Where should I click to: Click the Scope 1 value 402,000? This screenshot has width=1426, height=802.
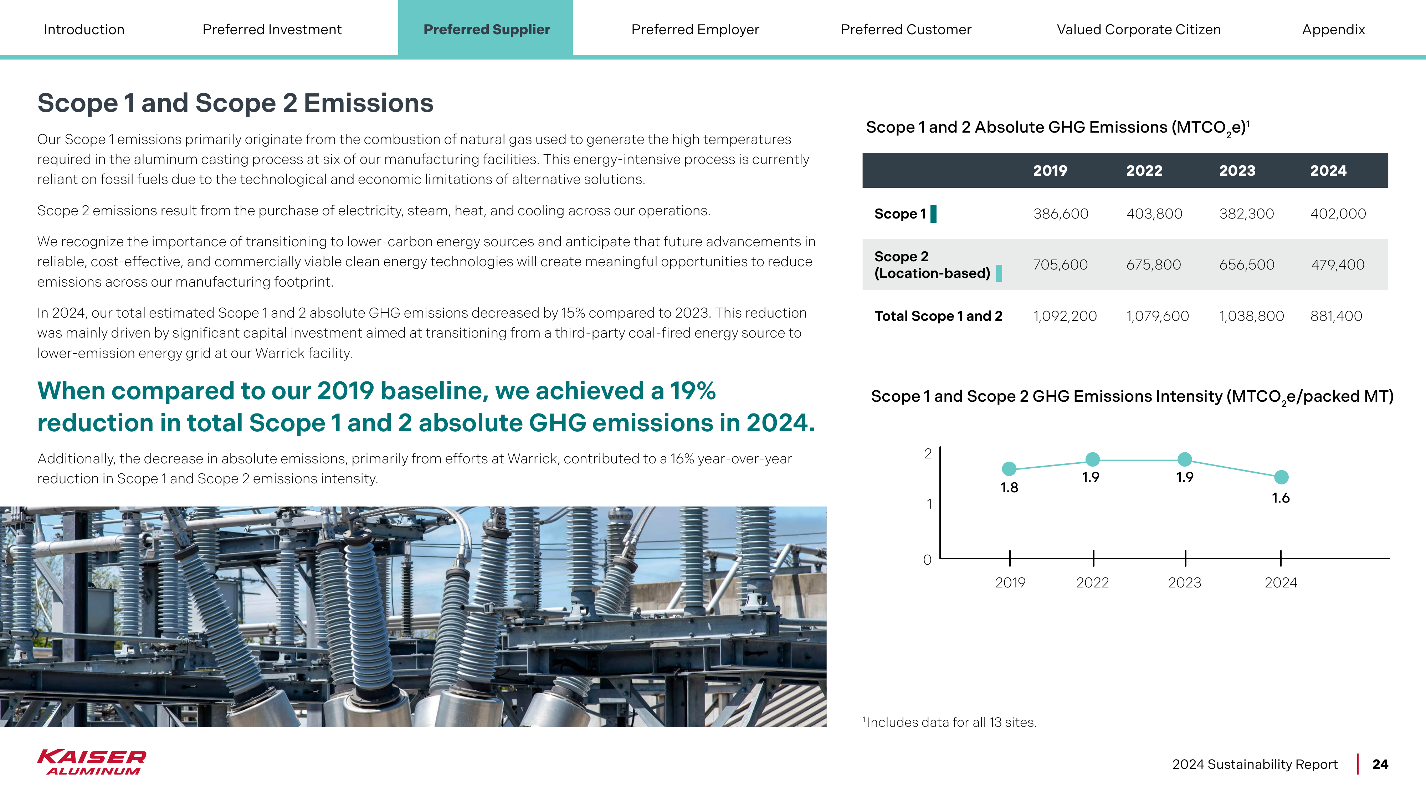click(x=1338, y=214)
